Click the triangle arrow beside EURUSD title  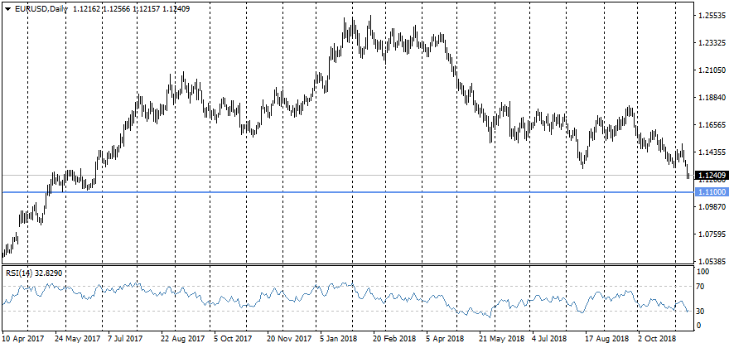(7, 8)
